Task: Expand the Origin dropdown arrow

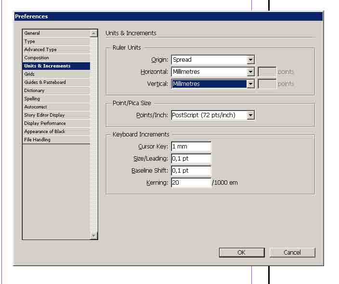Action: pos(250,60)
